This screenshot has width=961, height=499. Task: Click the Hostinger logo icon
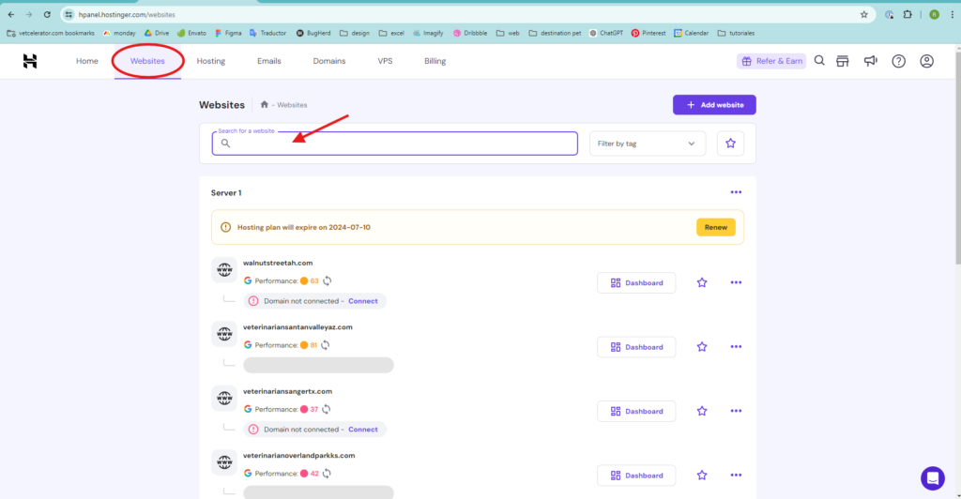point(30,61)
